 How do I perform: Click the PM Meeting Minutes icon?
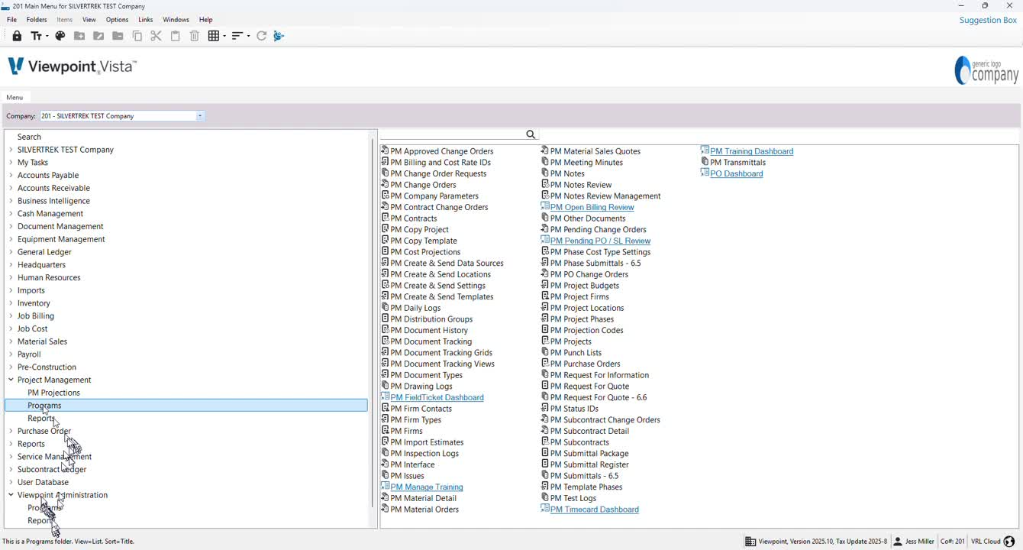tap(545, 162)
